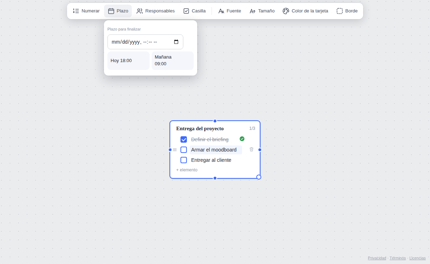Open the Licencias link

coord(418,258)
